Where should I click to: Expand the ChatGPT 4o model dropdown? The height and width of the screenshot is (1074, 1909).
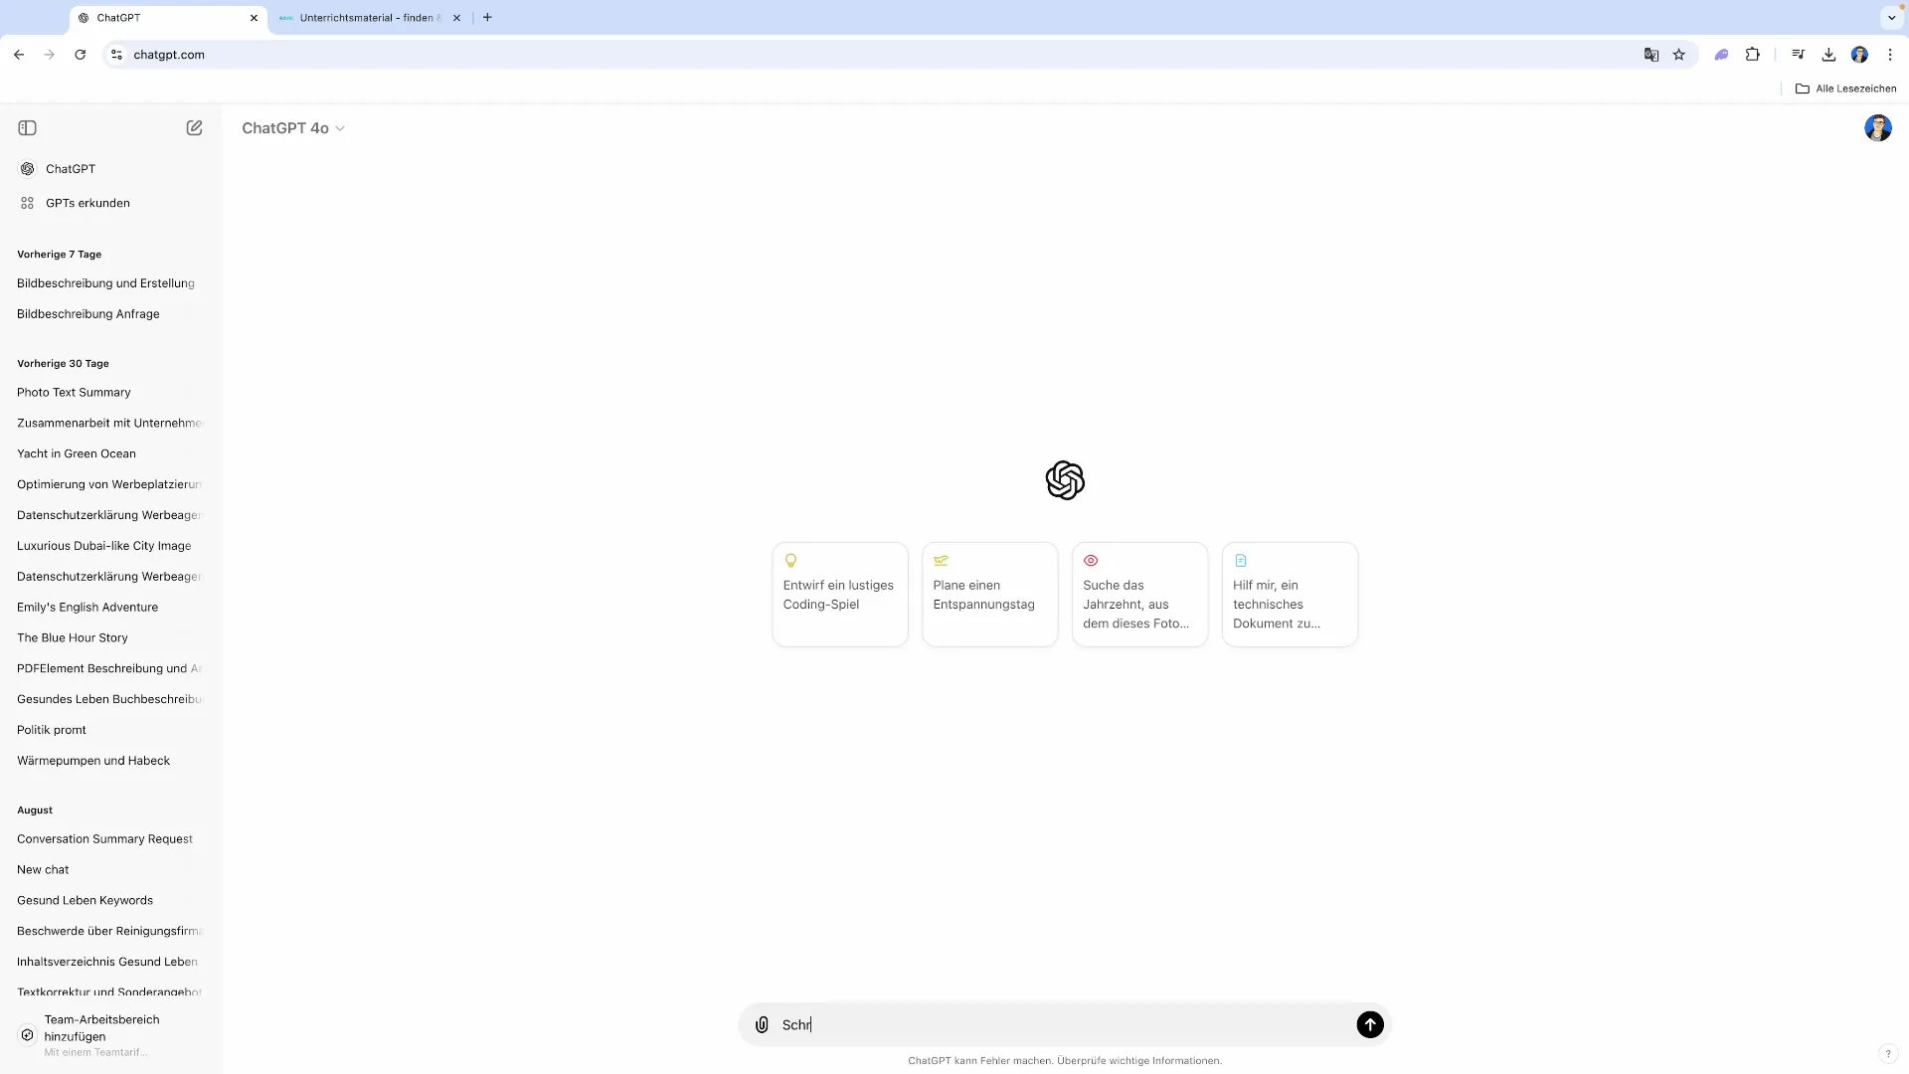tap(293, 128)
